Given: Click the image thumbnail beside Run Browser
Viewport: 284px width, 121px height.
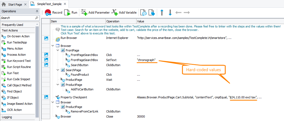Looking at the screenshot, I should (46, 38).
